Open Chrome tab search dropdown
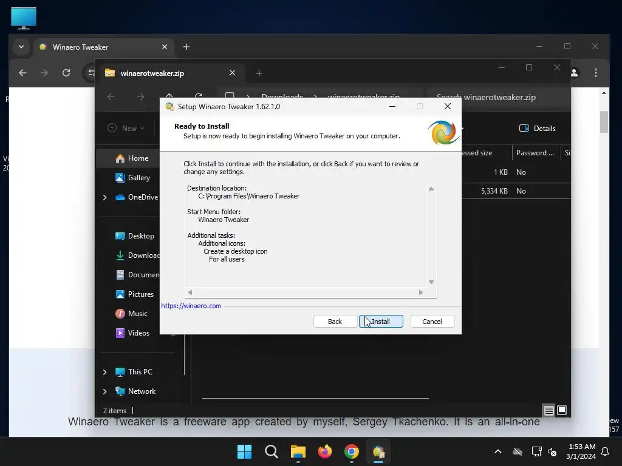The width and height of the screenshot is (622, 466). (21, 47)
